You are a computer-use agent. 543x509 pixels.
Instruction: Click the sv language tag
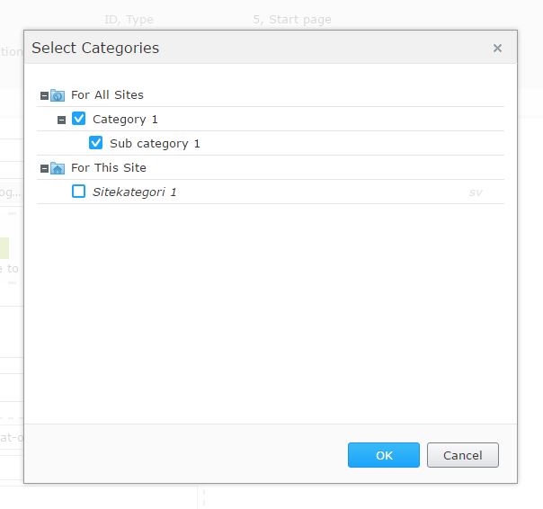click(x=476, y=192)
